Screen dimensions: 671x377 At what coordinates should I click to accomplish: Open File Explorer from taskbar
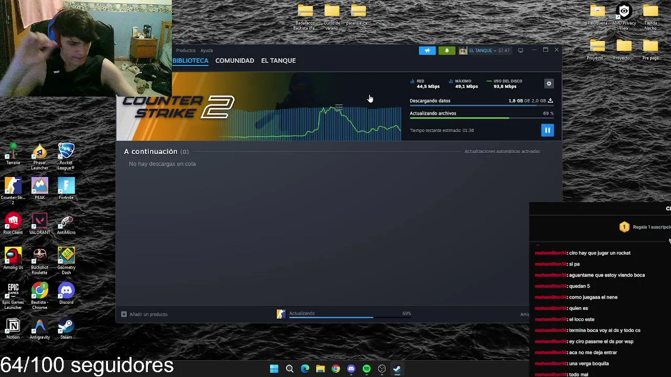click(x=320, y=369)
